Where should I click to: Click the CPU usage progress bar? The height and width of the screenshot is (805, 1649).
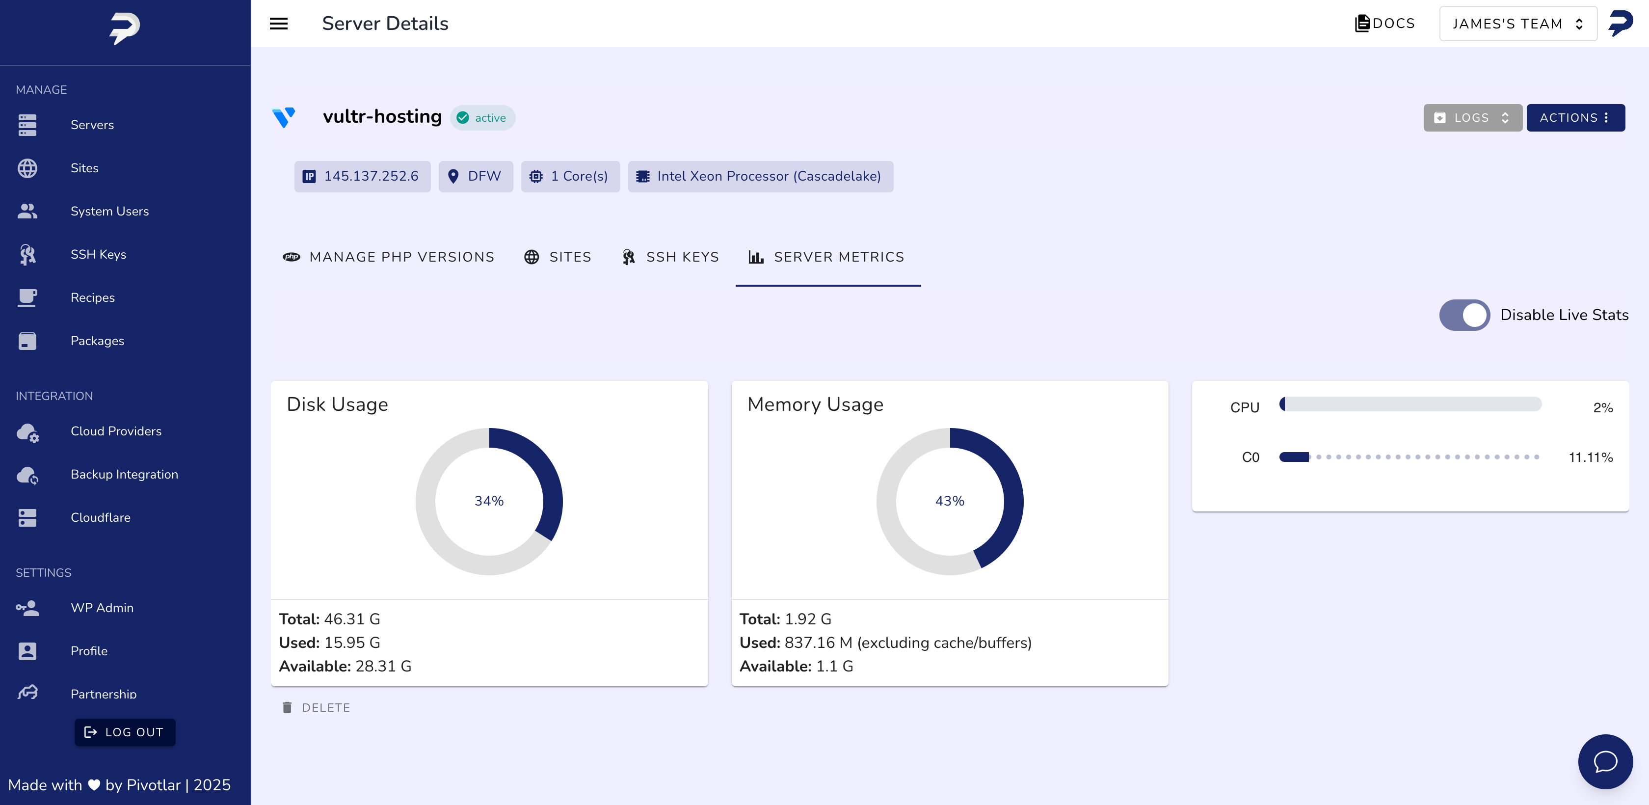coord(1410,404)
